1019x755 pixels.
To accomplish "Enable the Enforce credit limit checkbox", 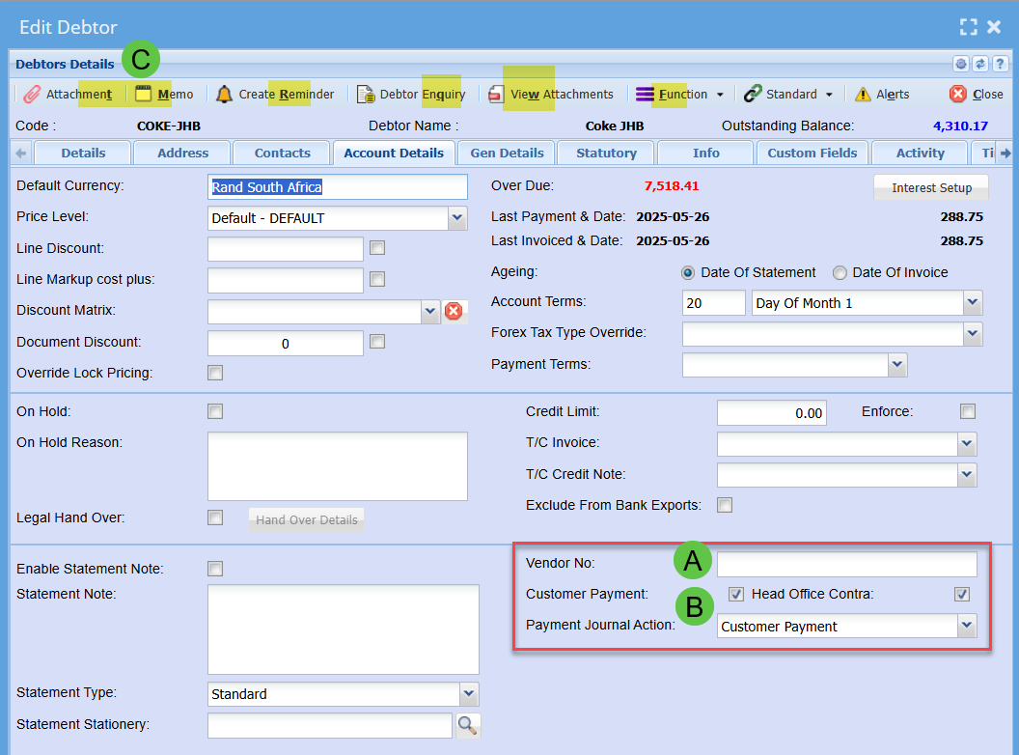I will (967, 411).
